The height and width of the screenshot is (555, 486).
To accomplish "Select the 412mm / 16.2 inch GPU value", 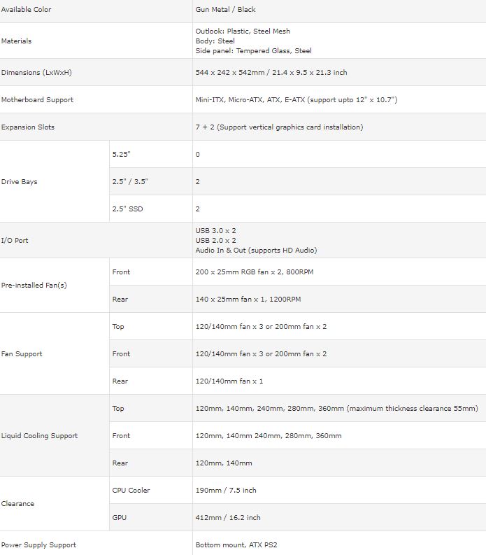I will [228, 517].
